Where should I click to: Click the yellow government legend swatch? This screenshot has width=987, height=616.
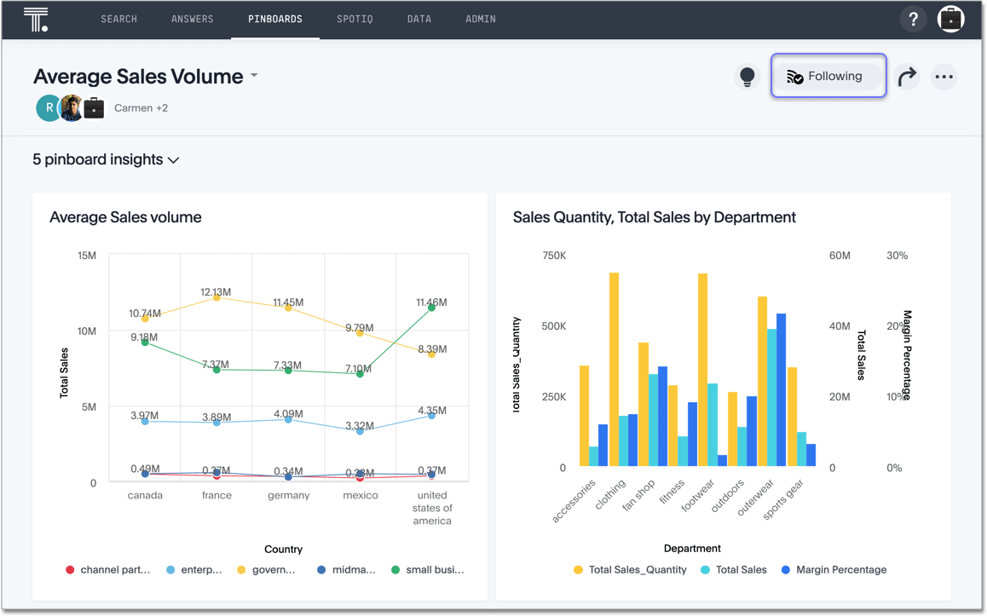[241, 570]
